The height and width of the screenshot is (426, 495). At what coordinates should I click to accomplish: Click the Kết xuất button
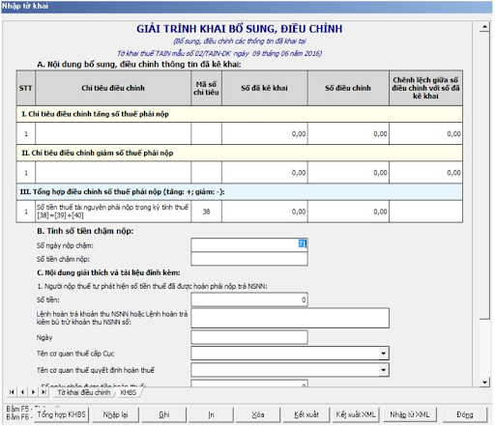point(306,414)
